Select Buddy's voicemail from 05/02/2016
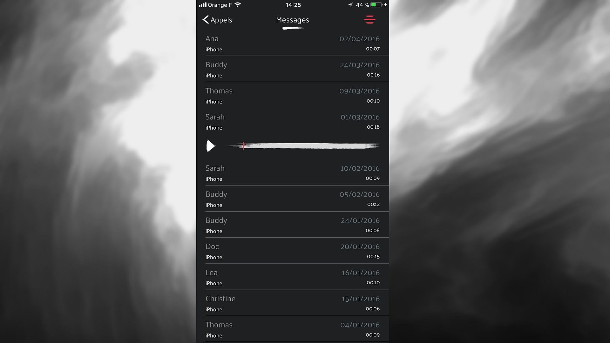Image resolution: width=610 pixels, height=343 pixels. pos(293,199)
